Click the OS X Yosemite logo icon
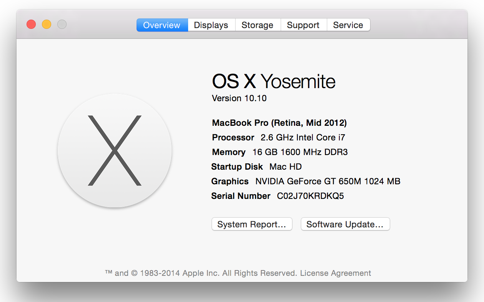484x302 pixels. 115,150
